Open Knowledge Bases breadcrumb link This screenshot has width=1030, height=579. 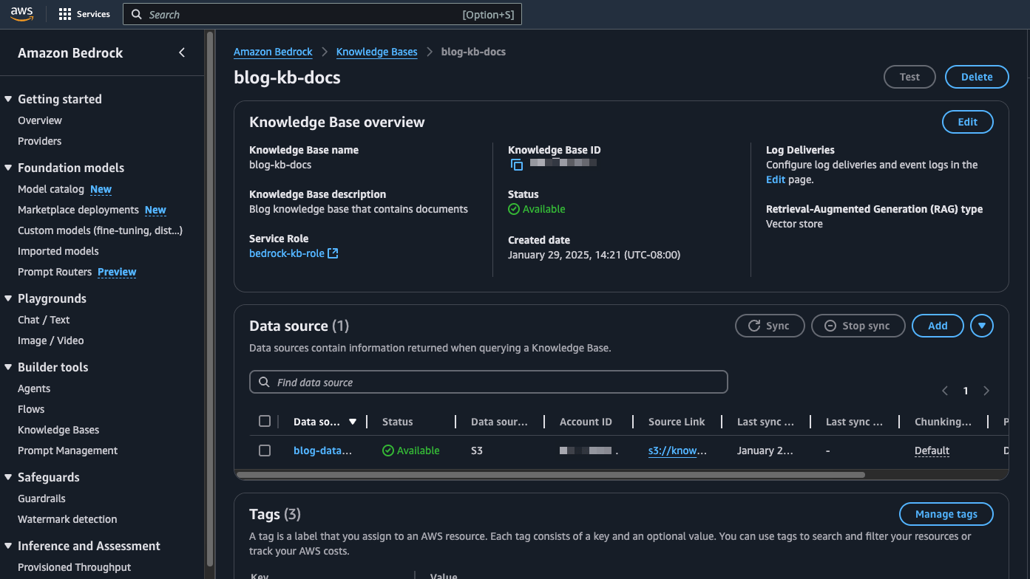(376, 52)
